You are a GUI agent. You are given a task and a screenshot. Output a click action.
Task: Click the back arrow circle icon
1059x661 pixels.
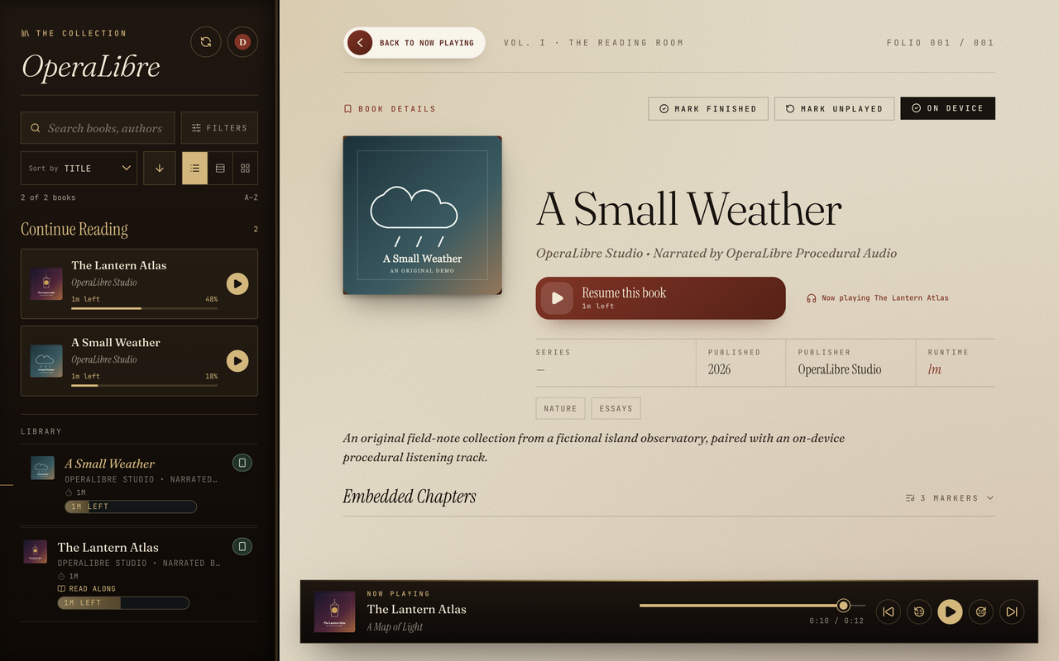coord(360,43)
